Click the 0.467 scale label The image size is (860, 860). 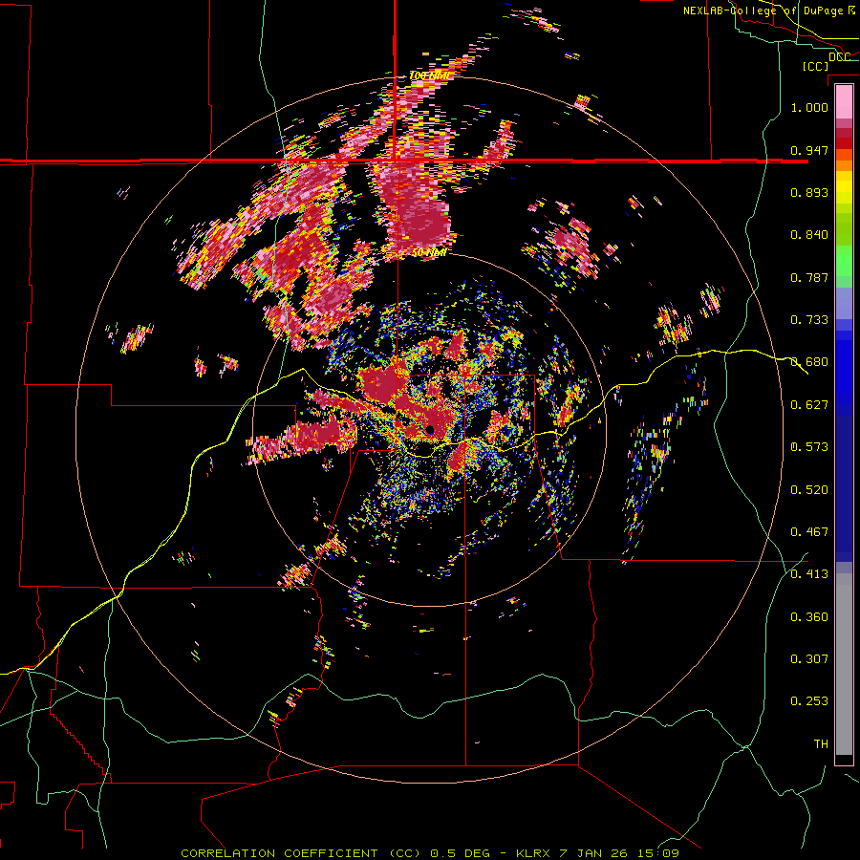tap(809, 532)
